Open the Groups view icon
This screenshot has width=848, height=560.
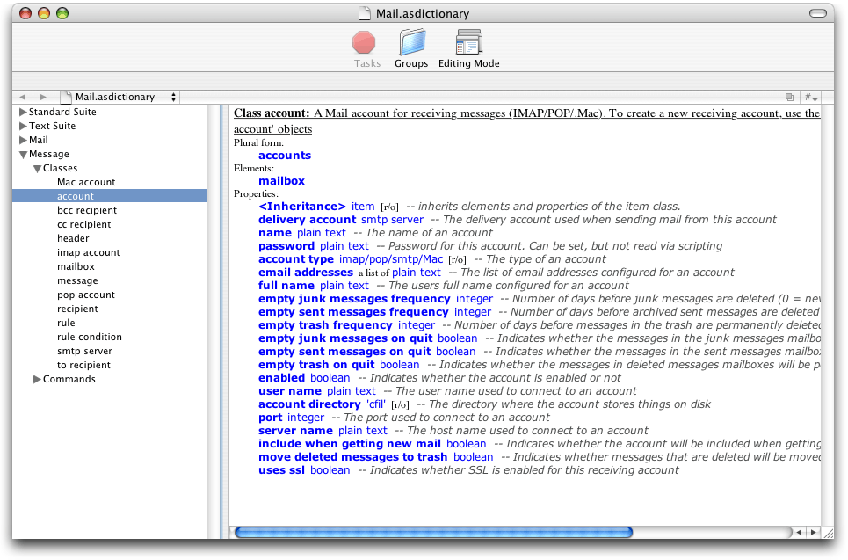[x=410, y=42]
